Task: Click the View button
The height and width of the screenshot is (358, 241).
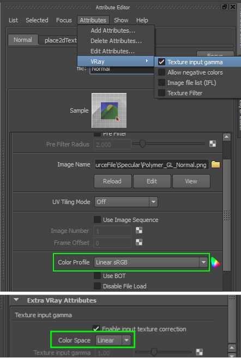Action: click(x=191, y=181)
